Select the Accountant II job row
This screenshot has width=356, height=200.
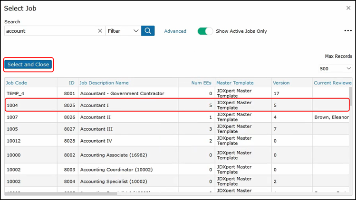coord(96,117)
